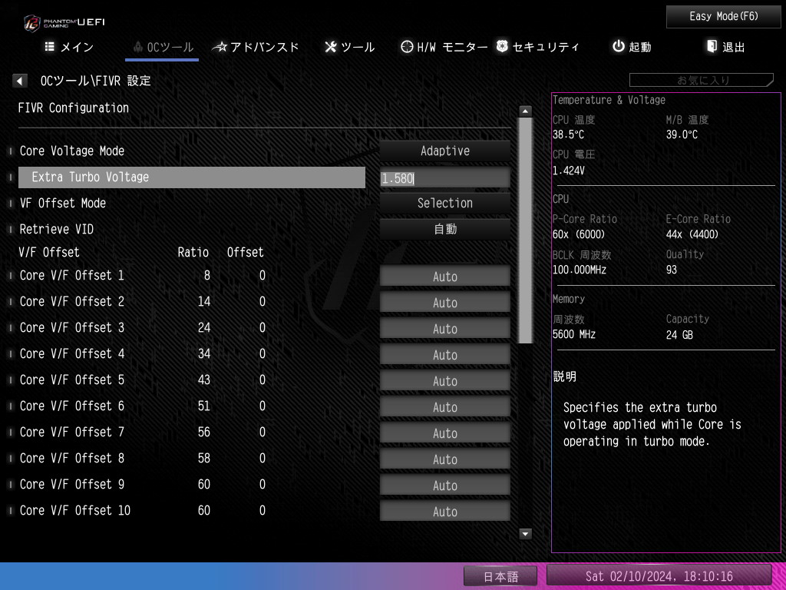Click Auto field for Core V/F Offset 9
This screenshot has width=786, height=590.
[x=444, y=485]
